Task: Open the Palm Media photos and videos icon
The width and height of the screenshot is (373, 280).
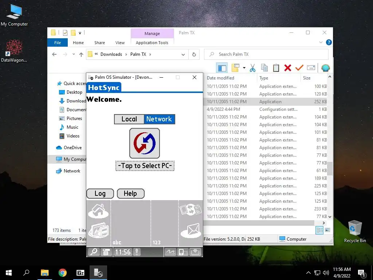Action: coord(98,230)
